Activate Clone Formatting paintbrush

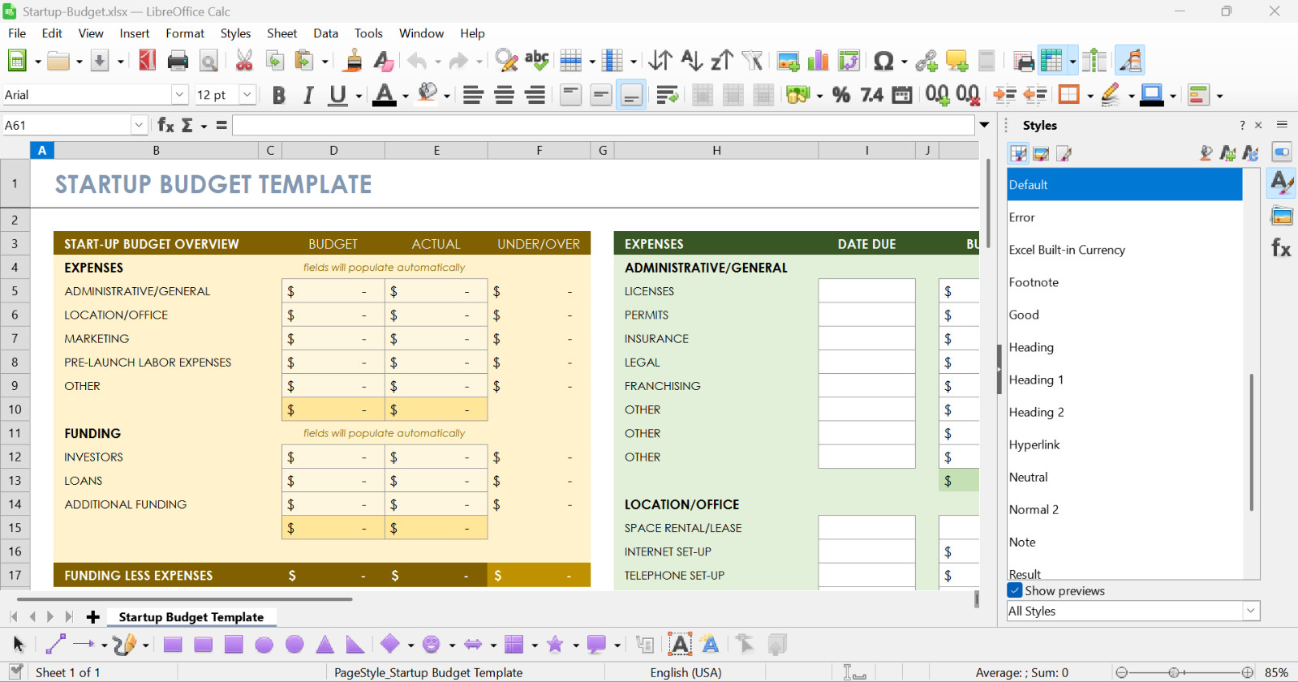tap(353, 61)
